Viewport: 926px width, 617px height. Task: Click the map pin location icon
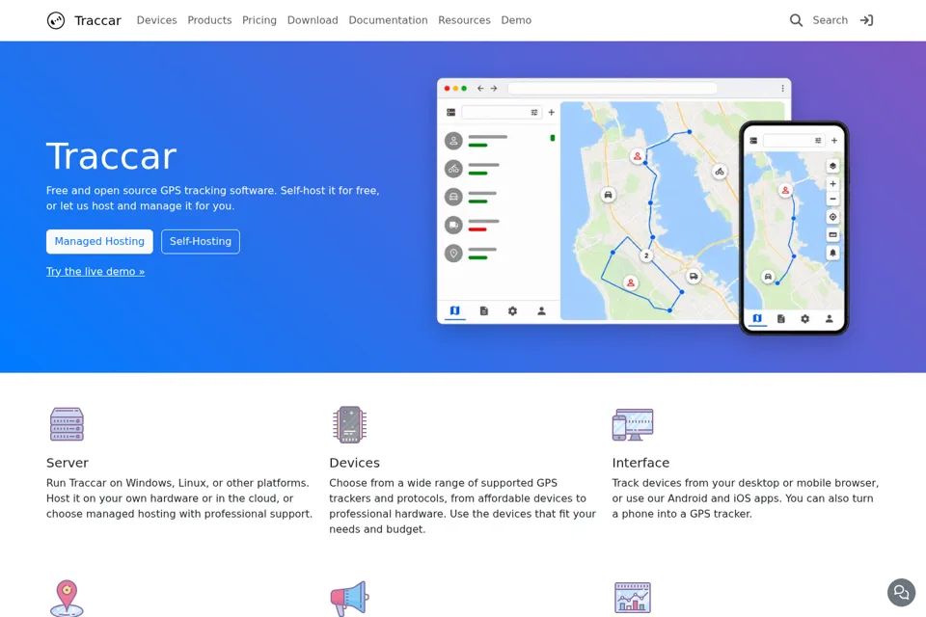[67, 598]
